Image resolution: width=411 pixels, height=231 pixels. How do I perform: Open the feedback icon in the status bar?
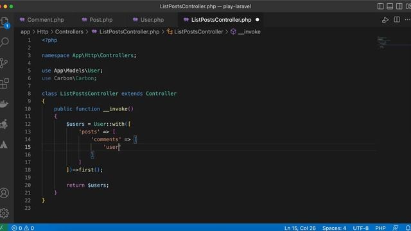tap(396, 228)
